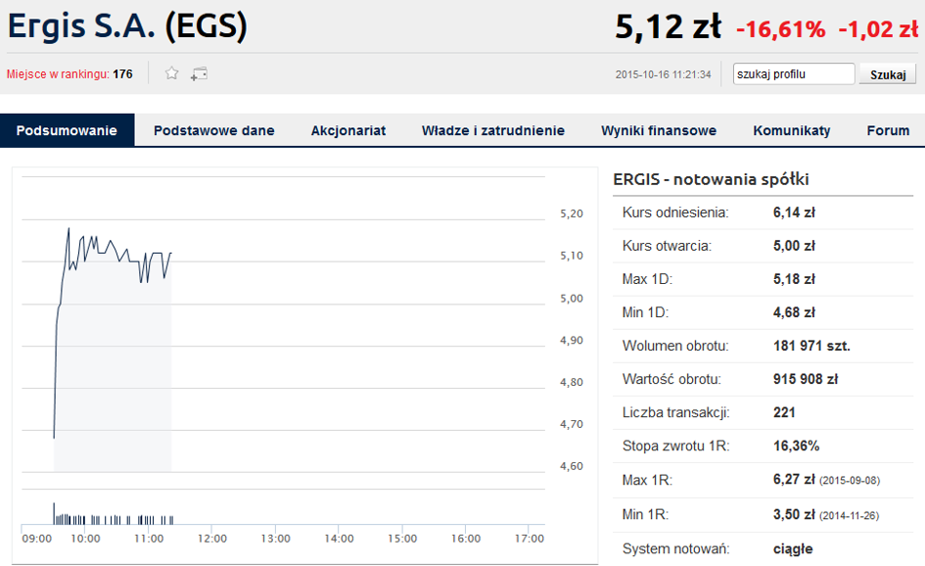Select Min 1R value 3,50 zł
925x566 pixels.
tap(794, 514)
